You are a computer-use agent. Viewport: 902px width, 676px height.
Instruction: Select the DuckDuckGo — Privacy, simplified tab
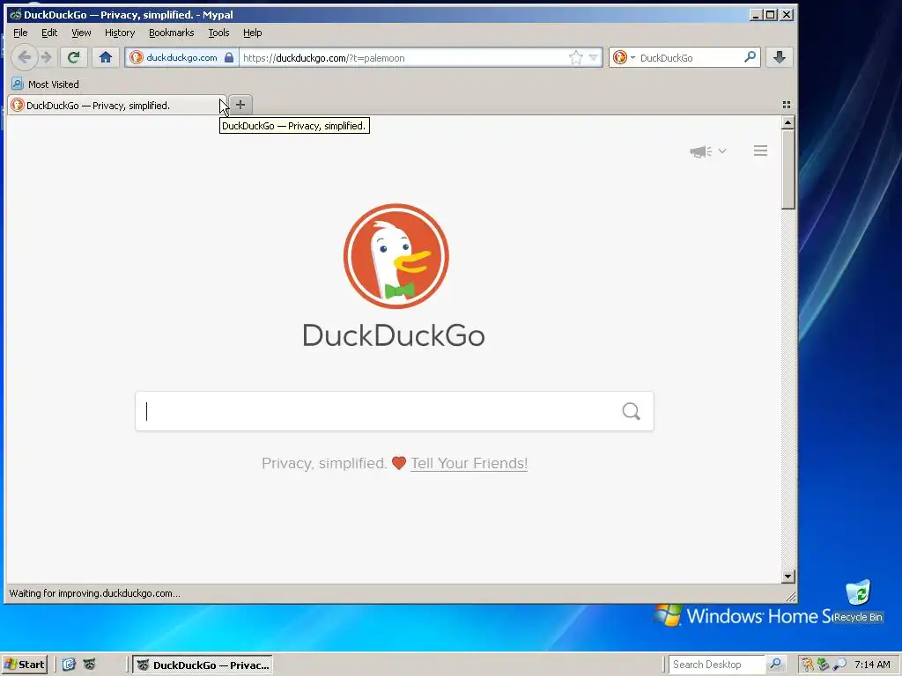point(117,106)
